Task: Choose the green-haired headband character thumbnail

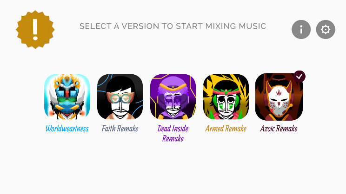Action: (226, 97)
